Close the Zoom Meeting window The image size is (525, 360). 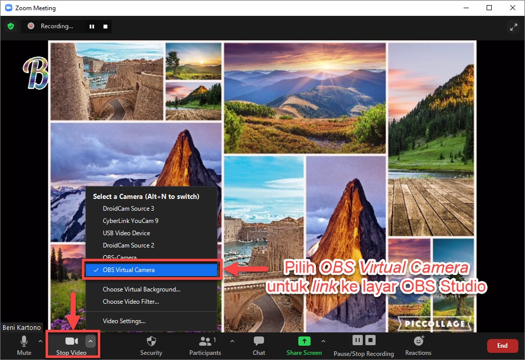tap(513, 8)
